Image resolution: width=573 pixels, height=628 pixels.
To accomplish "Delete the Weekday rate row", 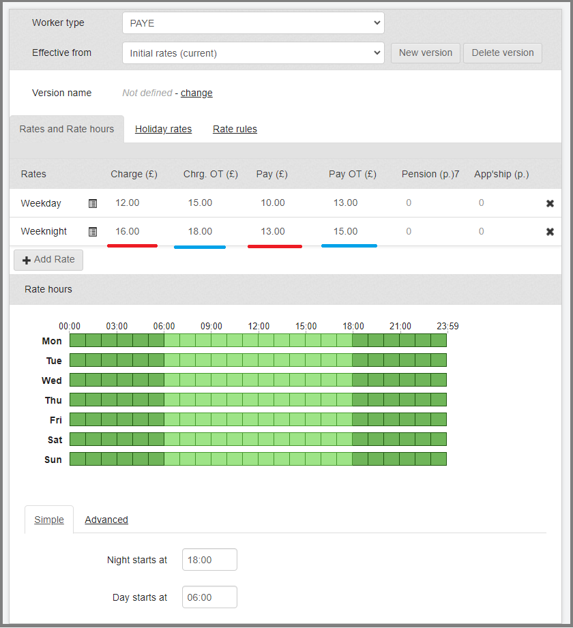I will 550,203.
